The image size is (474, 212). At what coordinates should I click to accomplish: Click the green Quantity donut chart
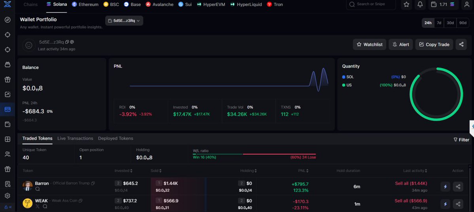[x=436, y=94]
